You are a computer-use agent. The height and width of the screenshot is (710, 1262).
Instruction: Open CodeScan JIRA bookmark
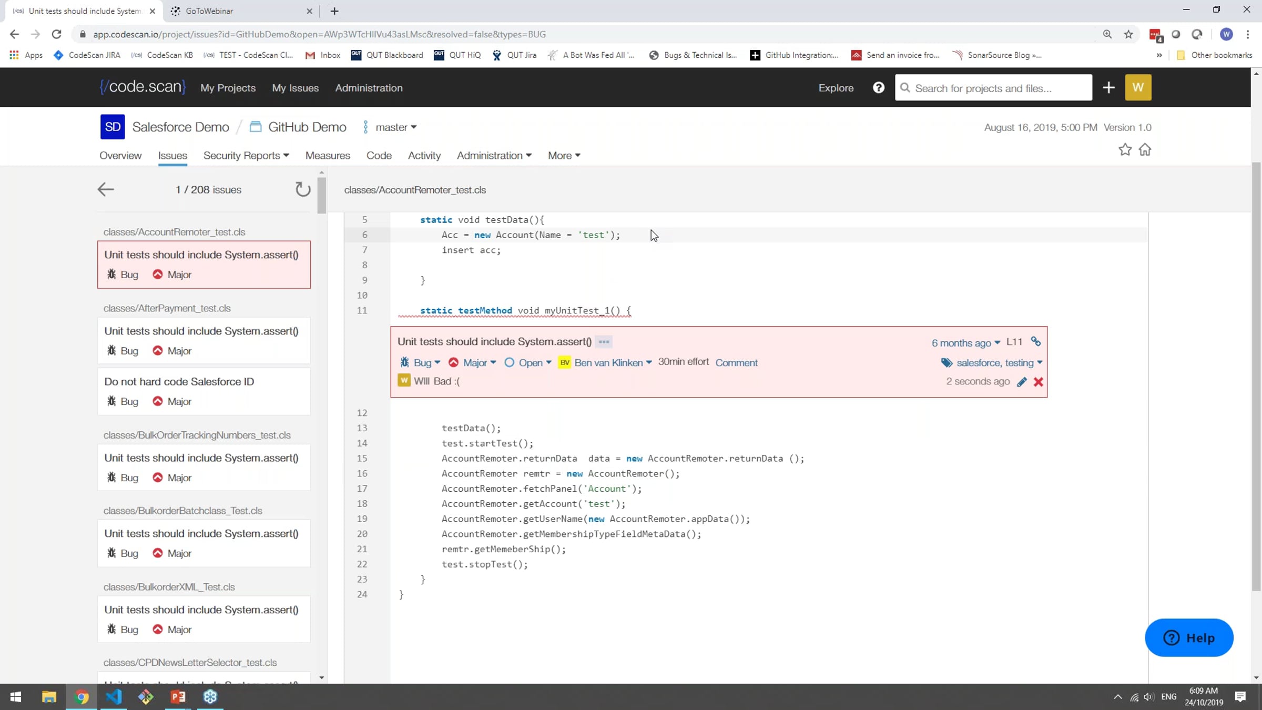[x=87, y=55]
